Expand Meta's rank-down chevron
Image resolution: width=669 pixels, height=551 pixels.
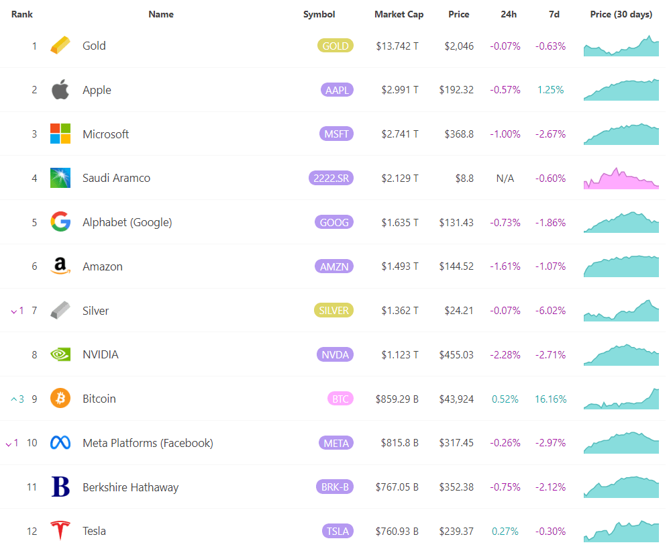pyautogui.click(x=13, y=443)
